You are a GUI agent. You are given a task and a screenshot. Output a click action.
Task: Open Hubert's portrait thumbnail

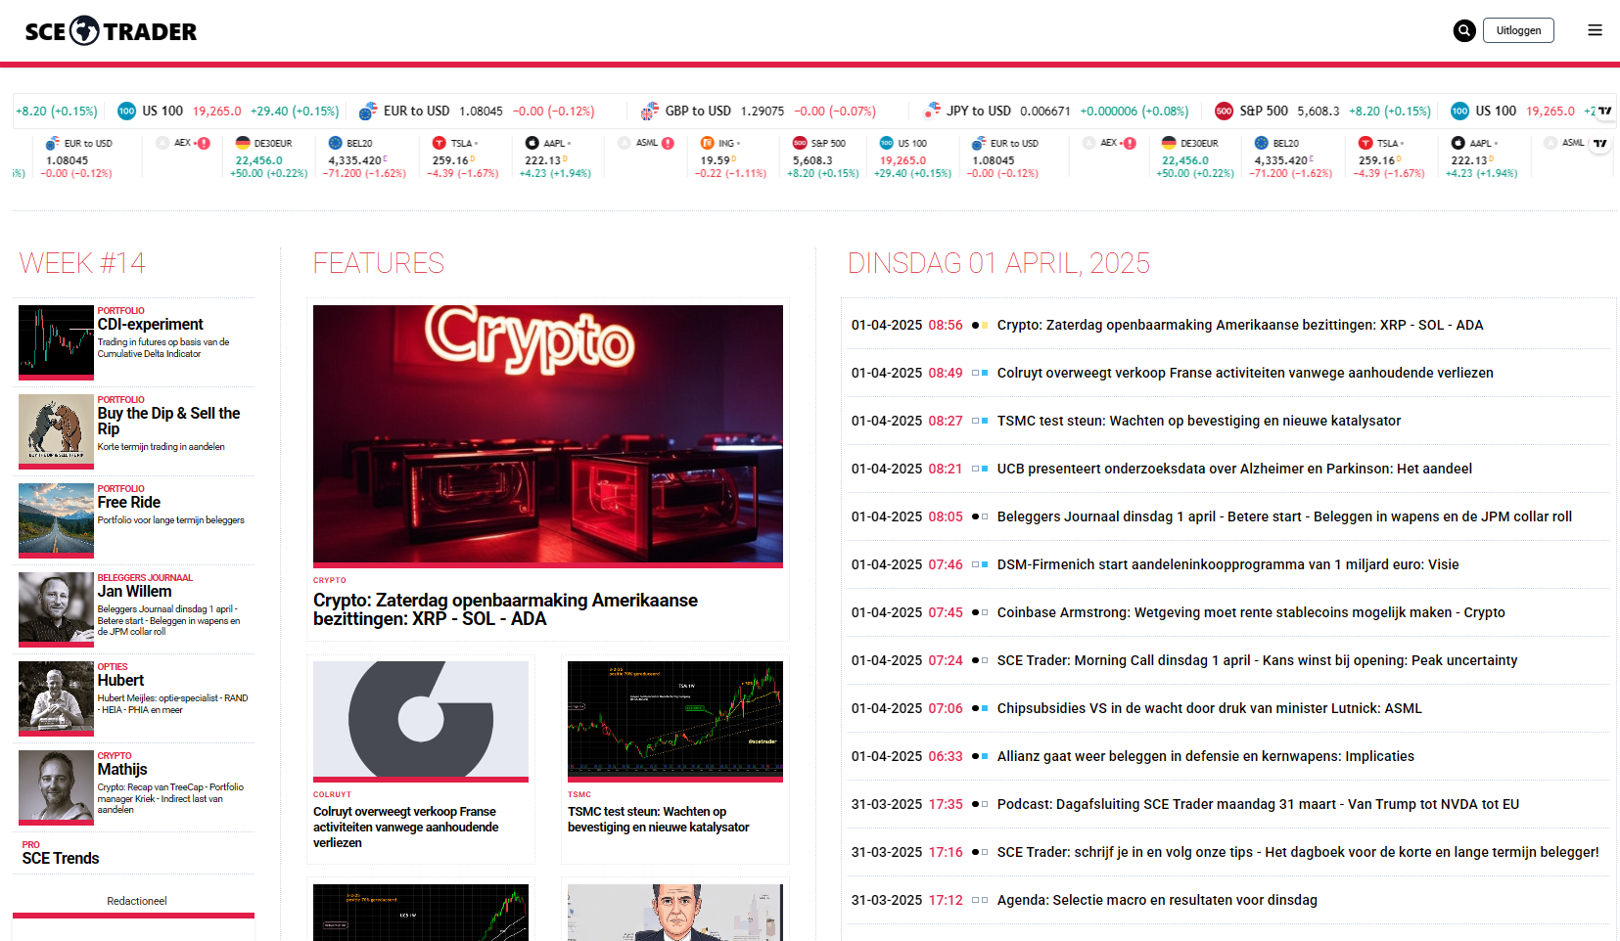coord(56,698)
